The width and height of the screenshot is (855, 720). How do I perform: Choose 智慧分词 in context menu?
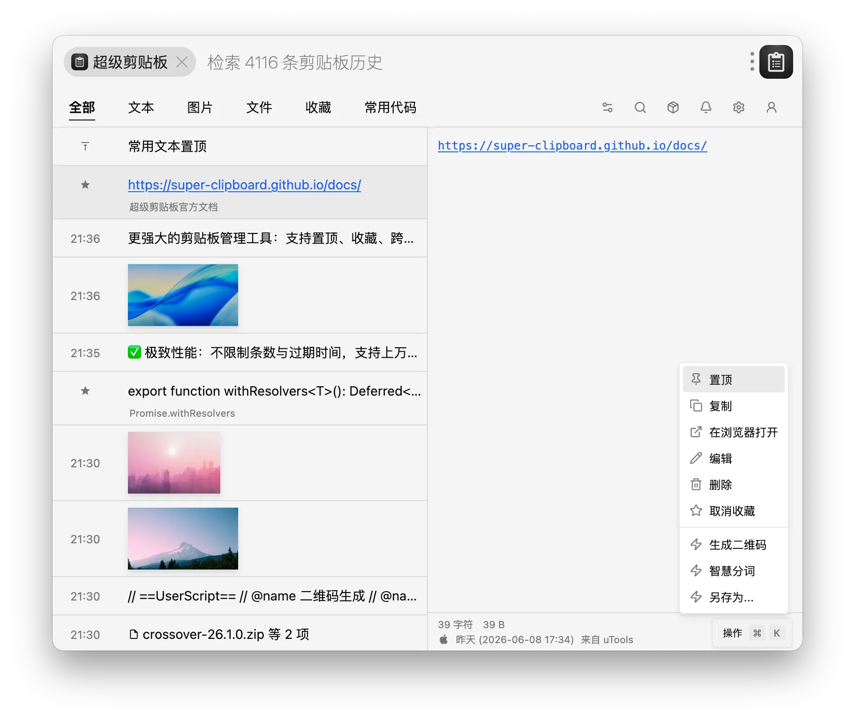point(734,570)
